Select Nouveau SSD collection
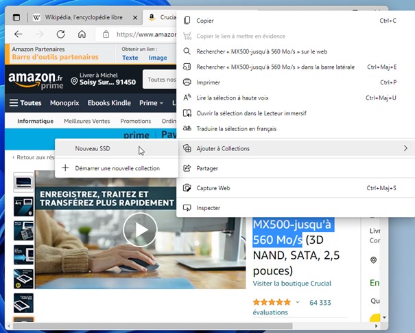The width and height of the screenshot is (415, 333). tap(93, 148)
